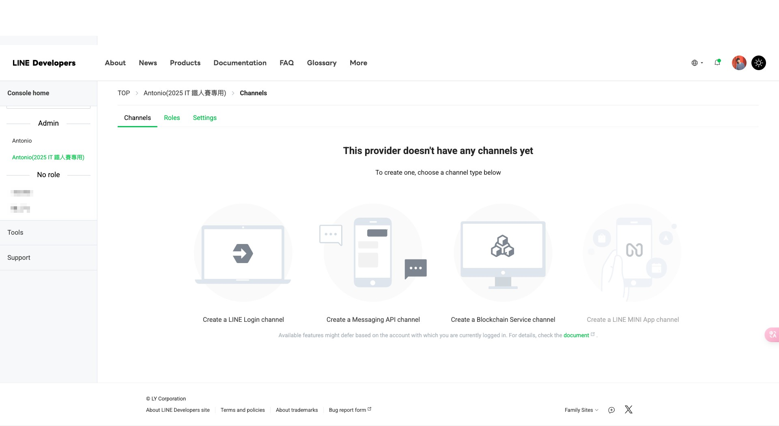Click the second blurred No role provider
Screen dimensions: 779x426
[x=20, y=209]
